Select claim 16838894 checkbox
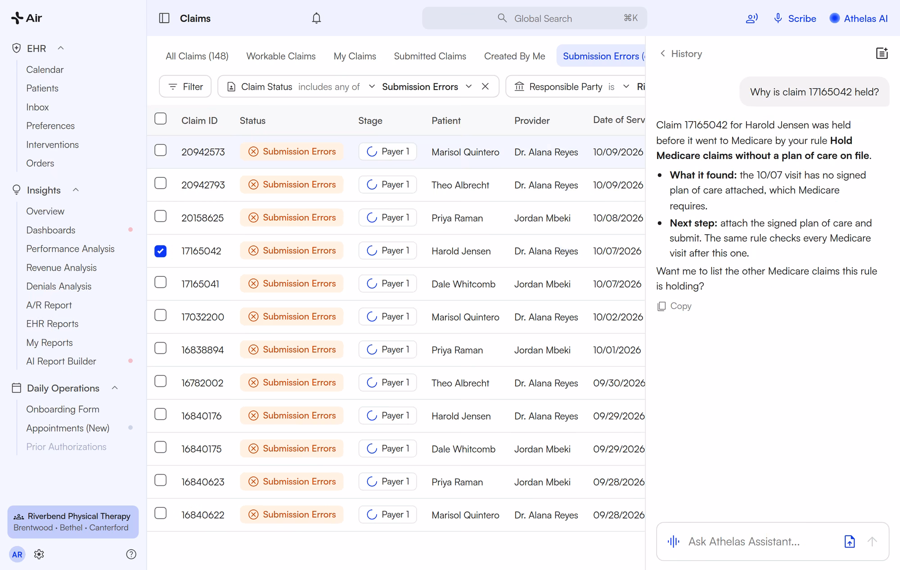The image size is (900, 570). pos(161,348)
